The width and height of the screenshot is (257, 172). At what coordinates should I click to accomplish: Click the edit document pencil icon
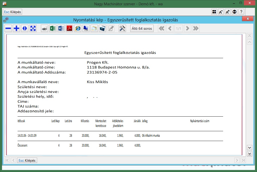pyautogui.click(x=111, y=28)
